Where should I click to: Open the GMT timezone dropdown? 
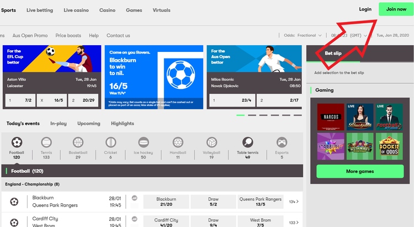click(x=349, y=35)
